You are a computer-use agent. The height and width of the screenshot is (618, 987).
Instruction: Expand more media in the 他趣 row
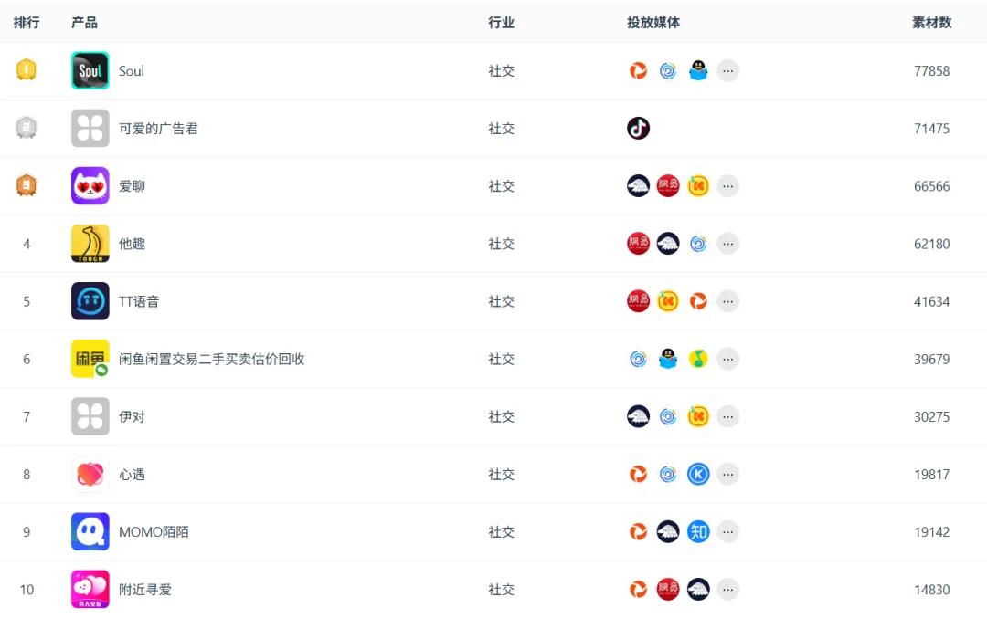727,244
